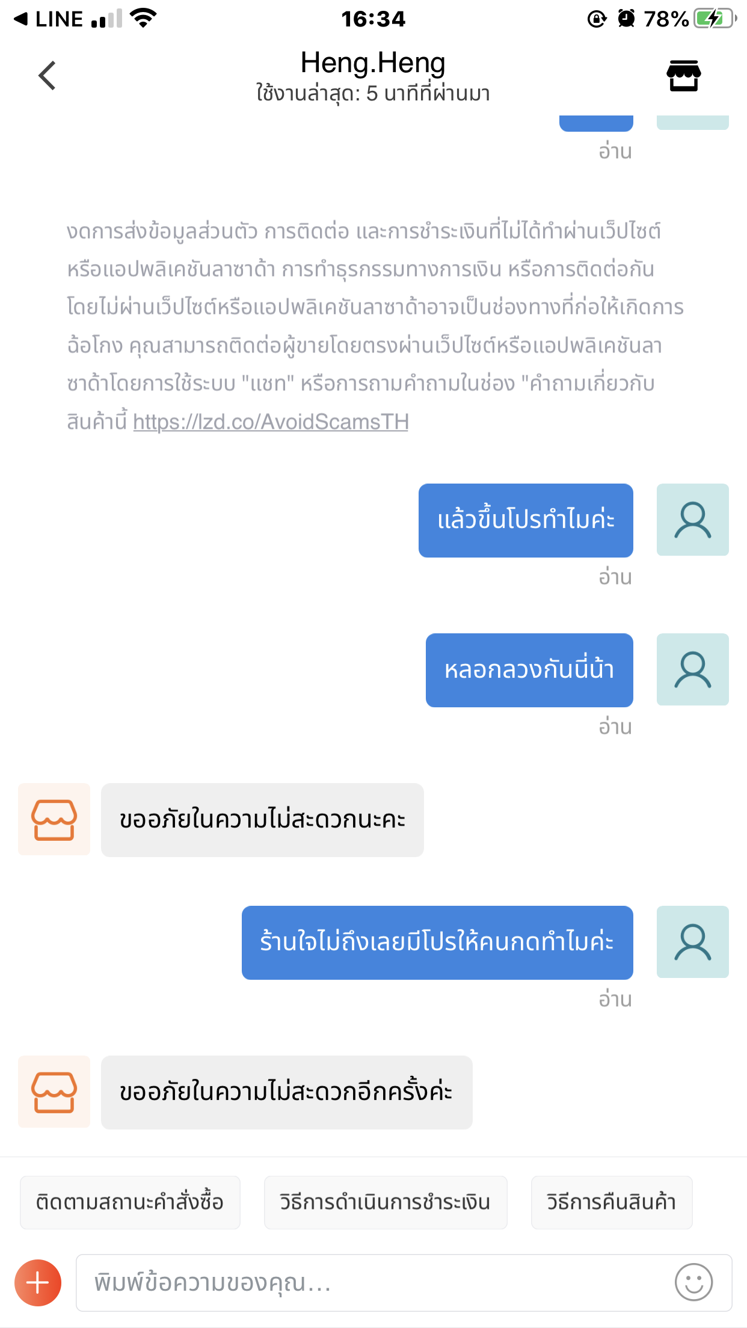Tap user avatar beside ร้านใจไม่ถึงเลย message
The width and height of the screenshot is (747, 1328).
click(693, 942)
